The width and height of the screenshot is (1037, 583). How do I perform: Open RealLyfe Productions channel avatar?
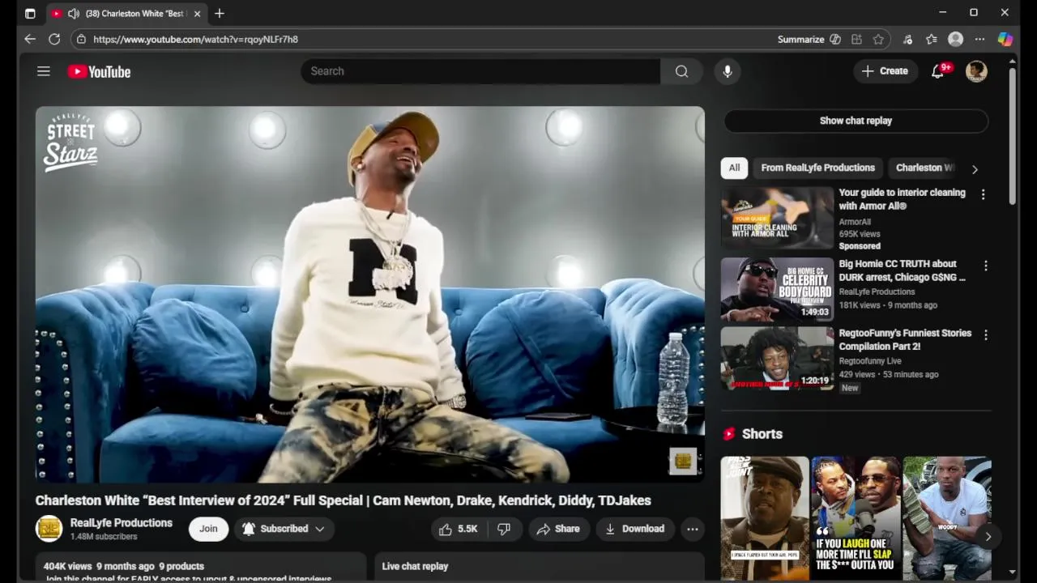pyautogui.click(x=49, y=529)
